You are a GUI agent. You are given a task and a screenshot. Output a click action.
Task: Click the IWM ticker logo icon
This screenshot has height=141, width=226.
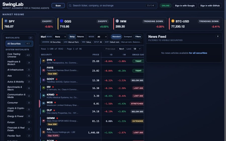coord(117,21)
